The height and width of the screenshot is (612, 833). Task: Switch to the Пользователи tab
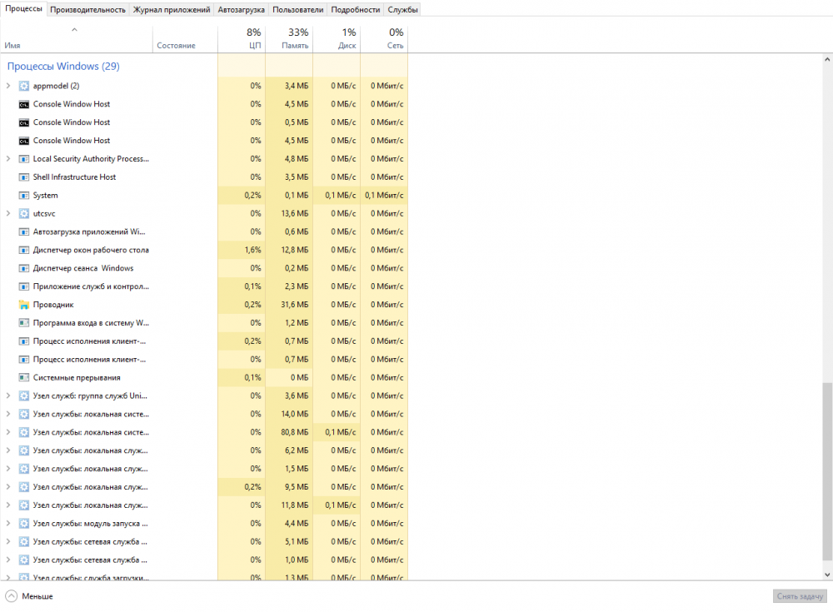(298, 9)
